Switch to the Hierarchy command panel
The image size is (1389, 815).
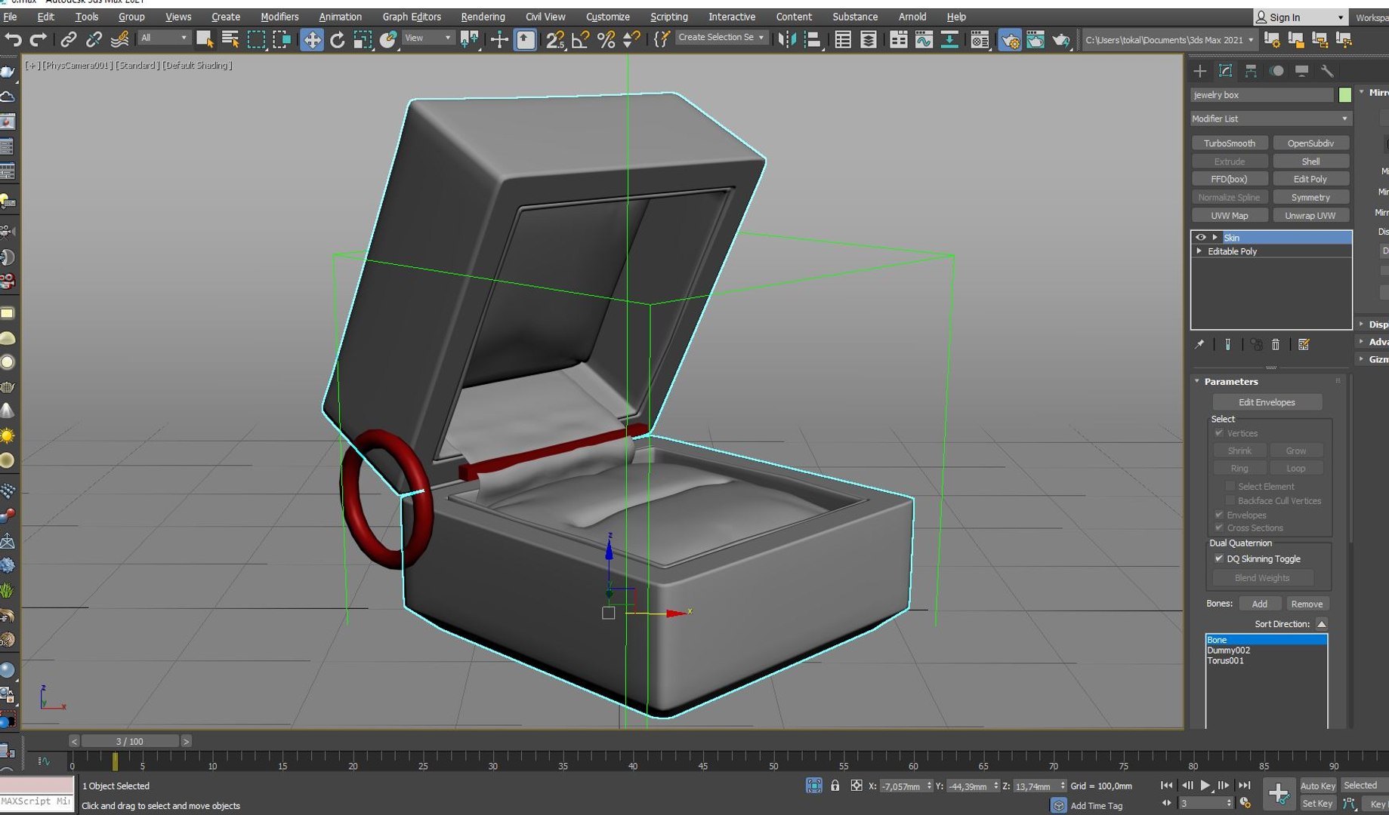[1251, 71]
